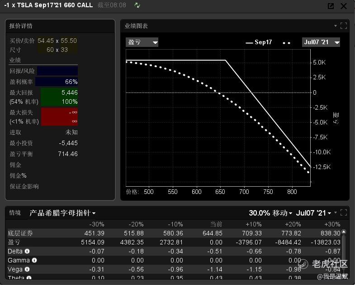The height and width of the screenshot is (285, 355).
Task: Click the scenario table scrollbar up arrow
Action: click(x=344, y=231)
